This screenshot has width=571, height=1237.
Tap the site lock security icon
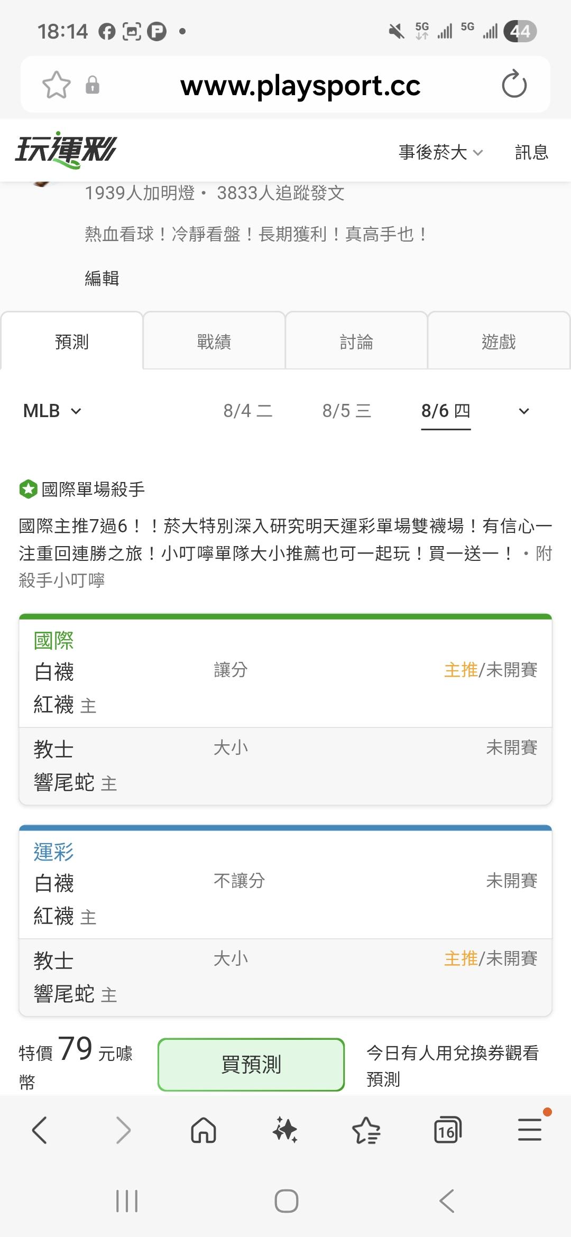(x=93, y=85)
